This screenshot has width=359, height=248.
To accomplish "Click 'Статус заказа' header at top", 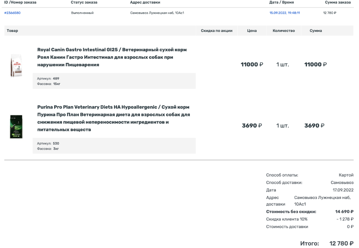I will [x=84, y=3].
